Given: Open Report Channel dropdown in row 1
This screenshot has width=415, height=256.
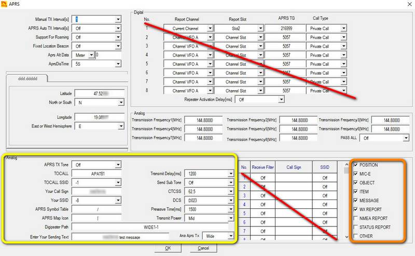Looking at the screenshot, I should point(210,29).
